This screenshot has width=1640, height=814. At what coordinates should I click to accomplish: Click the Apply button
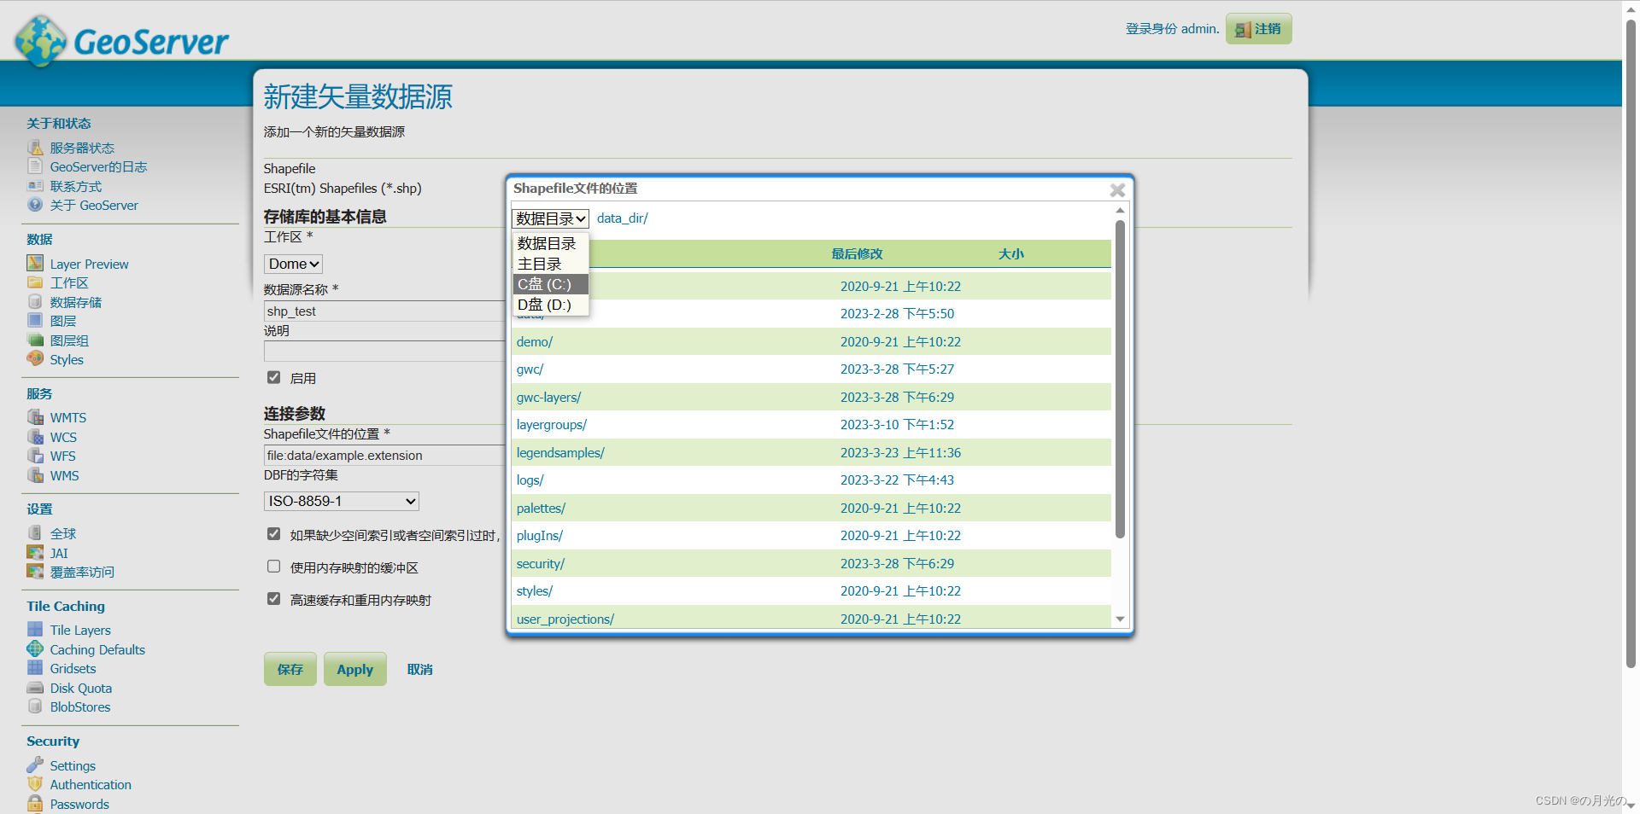355,669
